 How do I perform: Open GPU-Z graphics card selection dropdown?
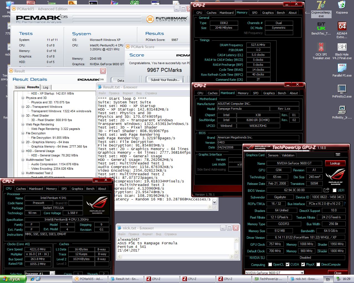pyautogui.click(x=302, y=273)
